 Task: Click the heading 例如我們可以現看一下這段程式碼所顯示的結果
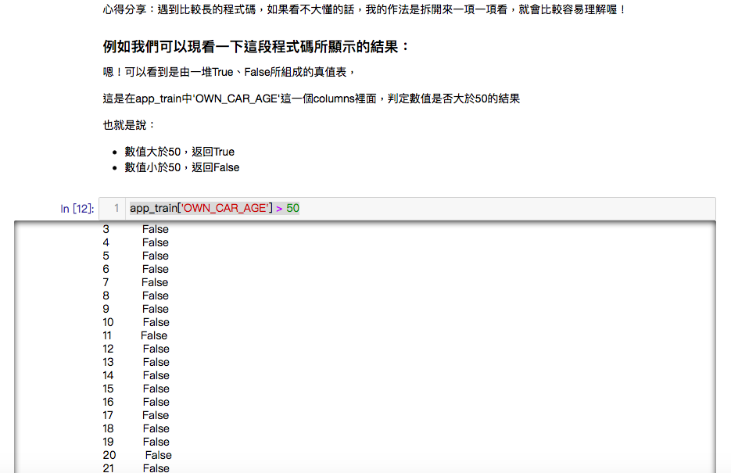[256, 47]
